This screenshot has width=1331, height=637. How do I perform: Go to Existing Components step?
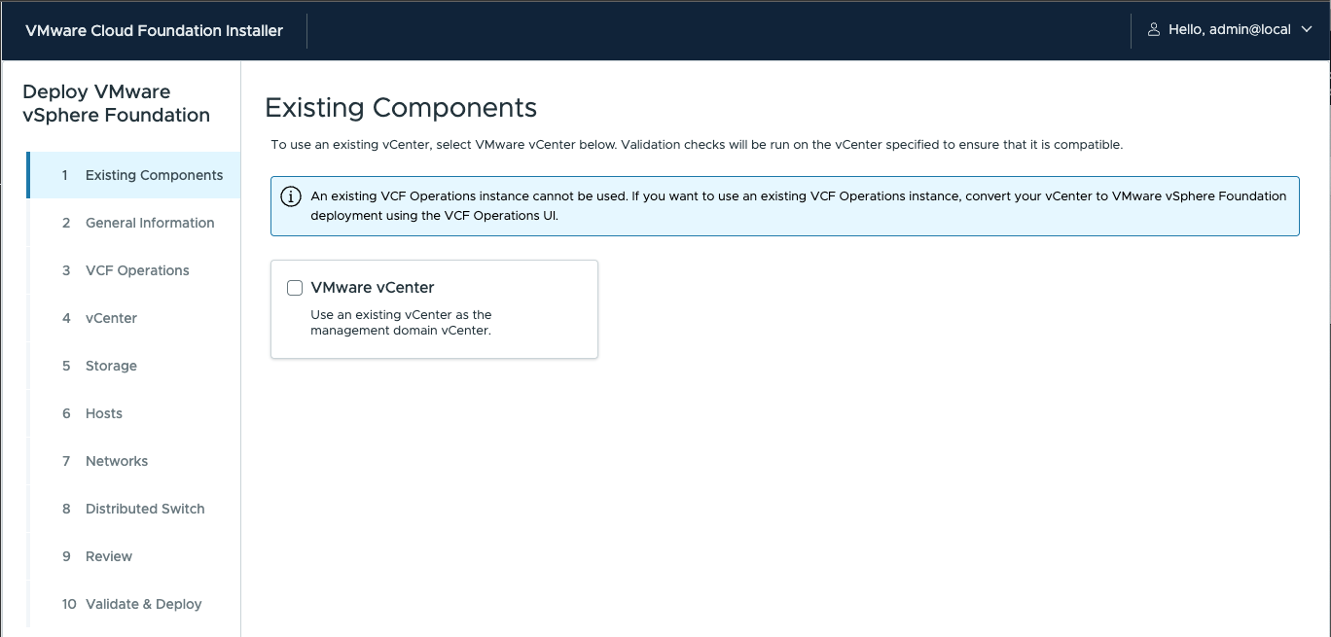pos(154,175)
